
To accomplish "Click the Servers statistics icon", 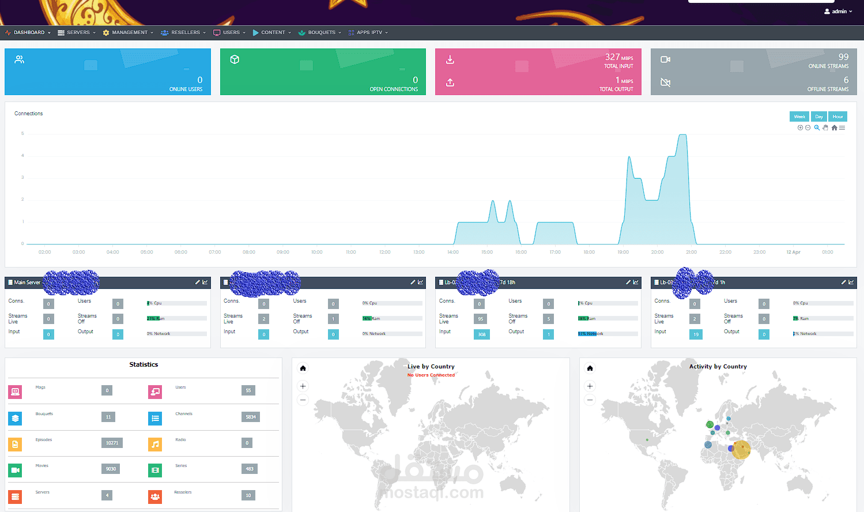I will click(x=15, y=496).
